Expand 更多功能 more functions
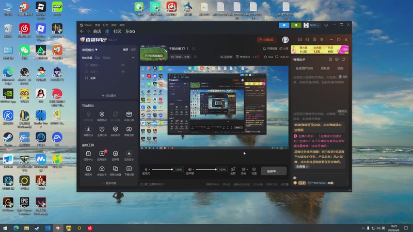 click(109, 183)
